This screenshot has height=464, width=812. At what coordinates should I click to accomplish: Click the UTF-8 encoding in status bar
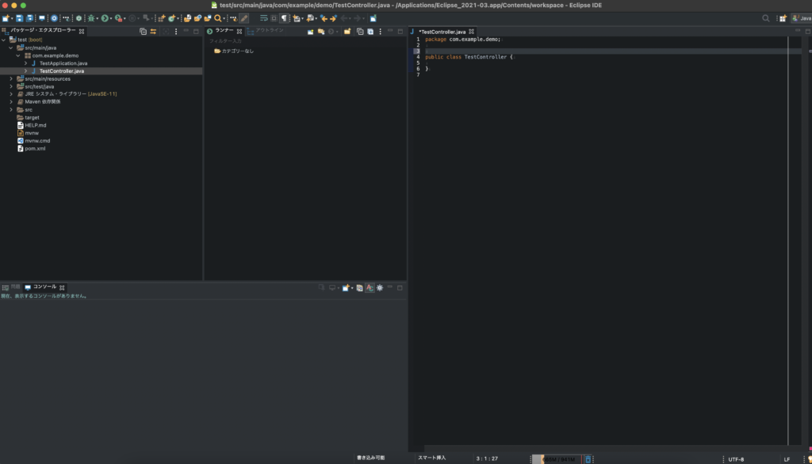[736, 459]
